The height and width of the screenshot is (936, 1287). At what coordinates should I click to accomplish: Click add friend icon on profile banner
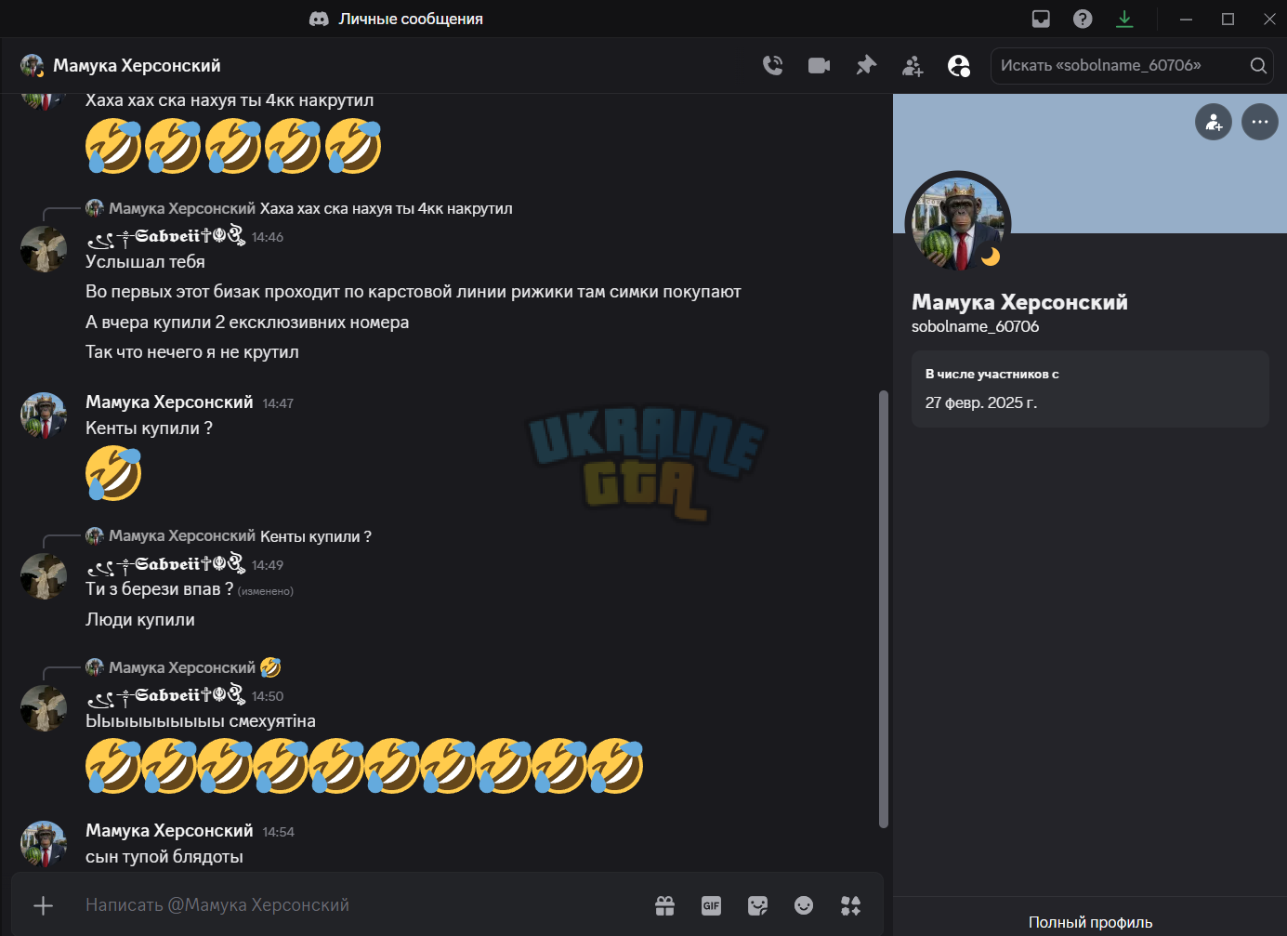[x=1214, y=122]
